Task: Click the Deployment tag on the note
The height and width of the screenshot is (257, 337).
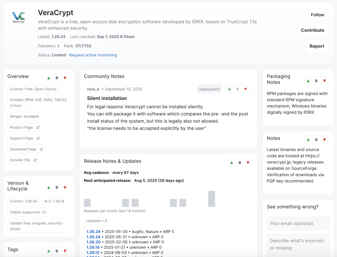Action: (x=209, y=89)
